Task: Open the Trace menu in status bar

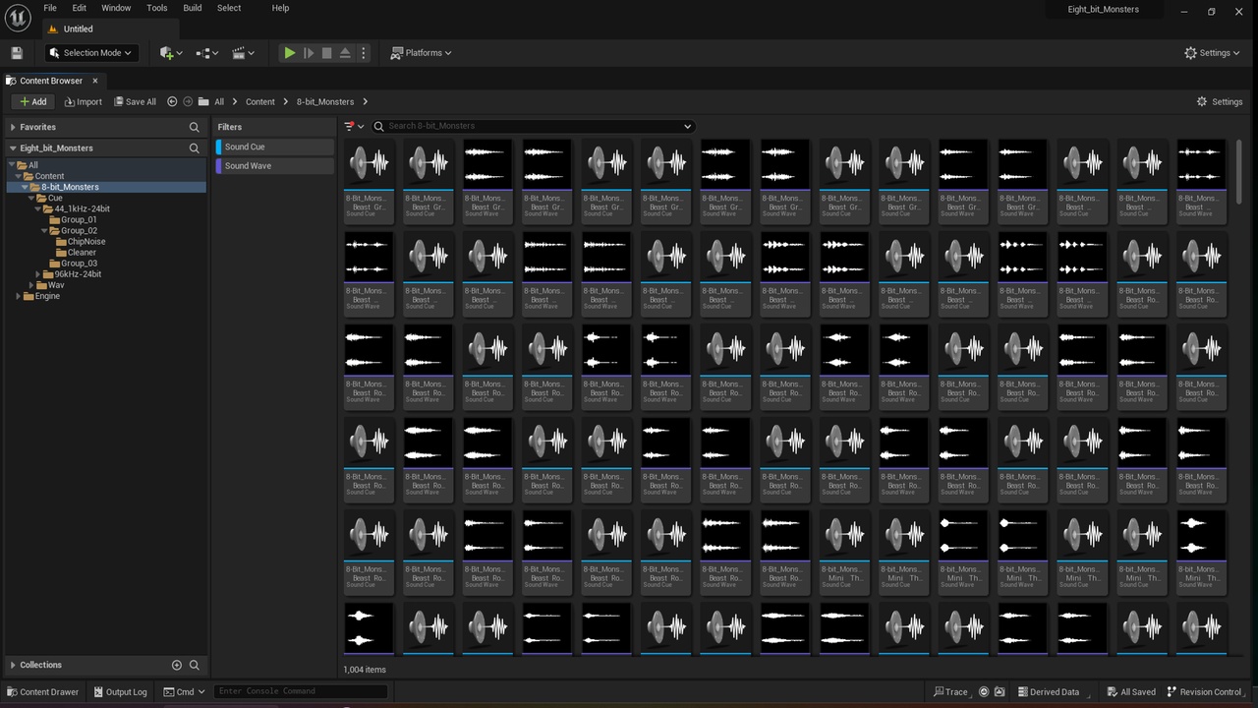Action: click(950, 691)
